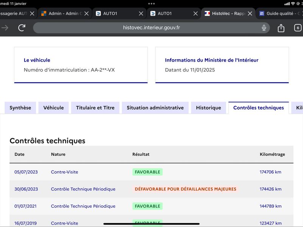The width and height of the screenshot is (303, 227).
Task: Click the 16/07/2019 date cell
Action: tap(25, 223)
